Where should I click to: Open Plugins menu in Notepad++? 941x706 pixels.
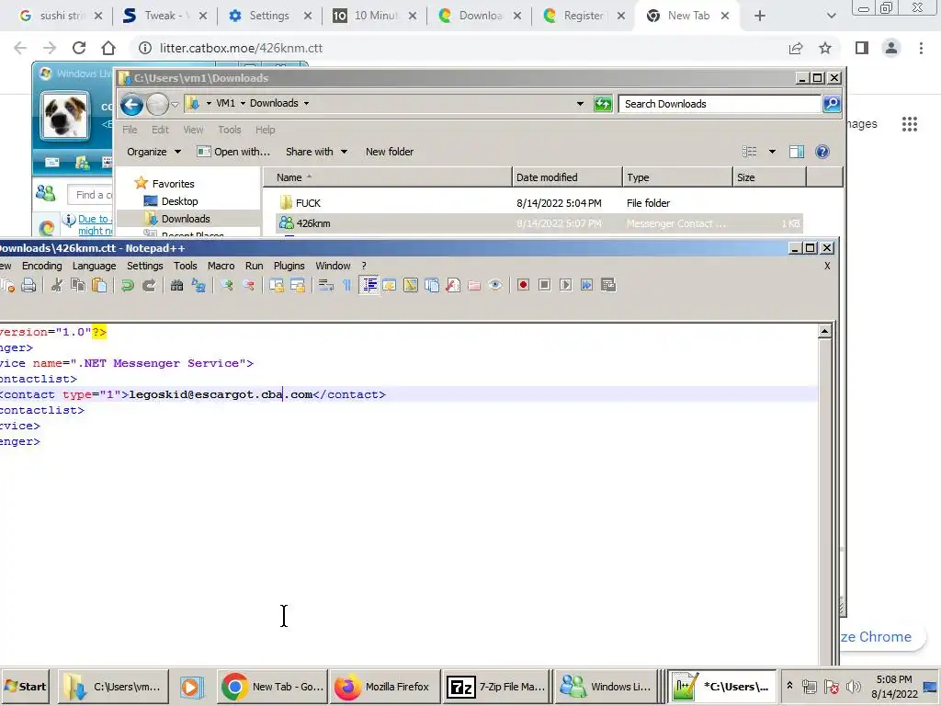(x=289, y=266)
